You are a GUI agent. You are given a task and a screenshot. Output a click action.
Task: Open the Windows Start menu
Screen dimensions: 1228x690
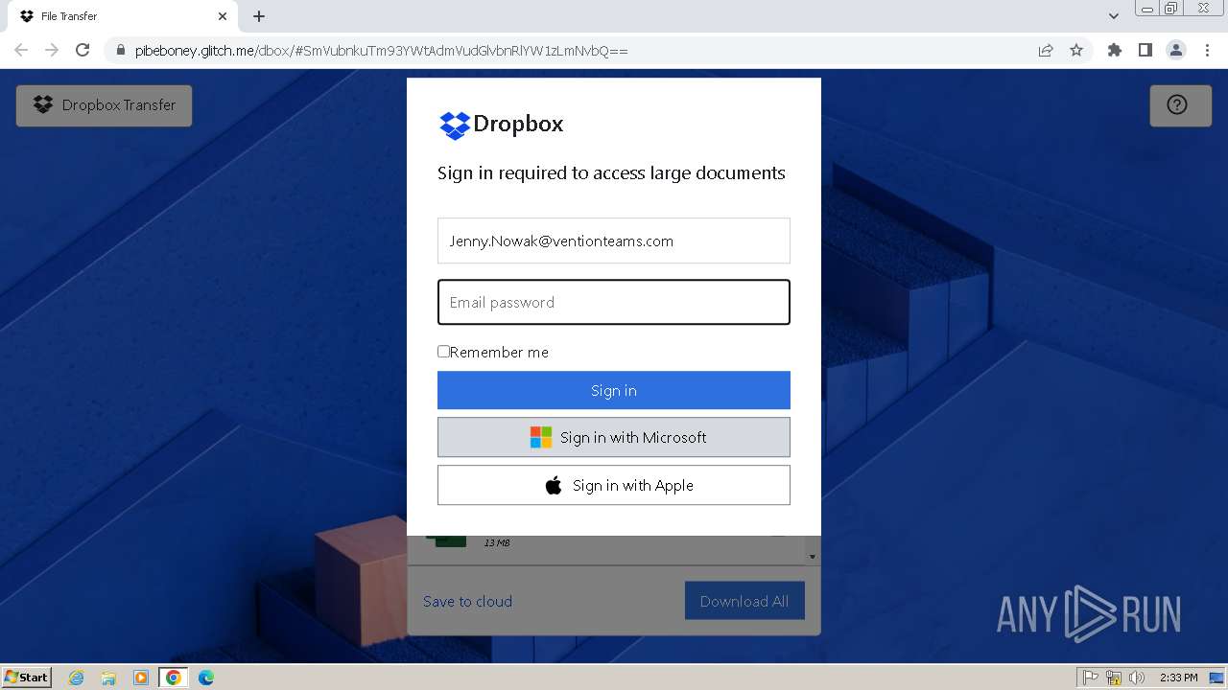pos(27,678)
